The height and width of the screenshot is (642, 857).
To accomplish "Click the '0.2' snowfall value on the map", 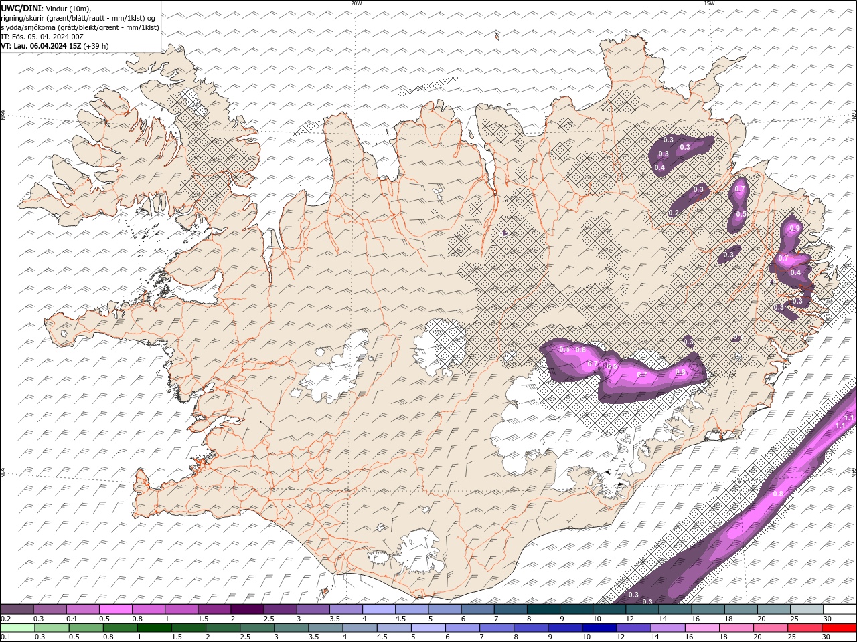I will click(674, 213).
